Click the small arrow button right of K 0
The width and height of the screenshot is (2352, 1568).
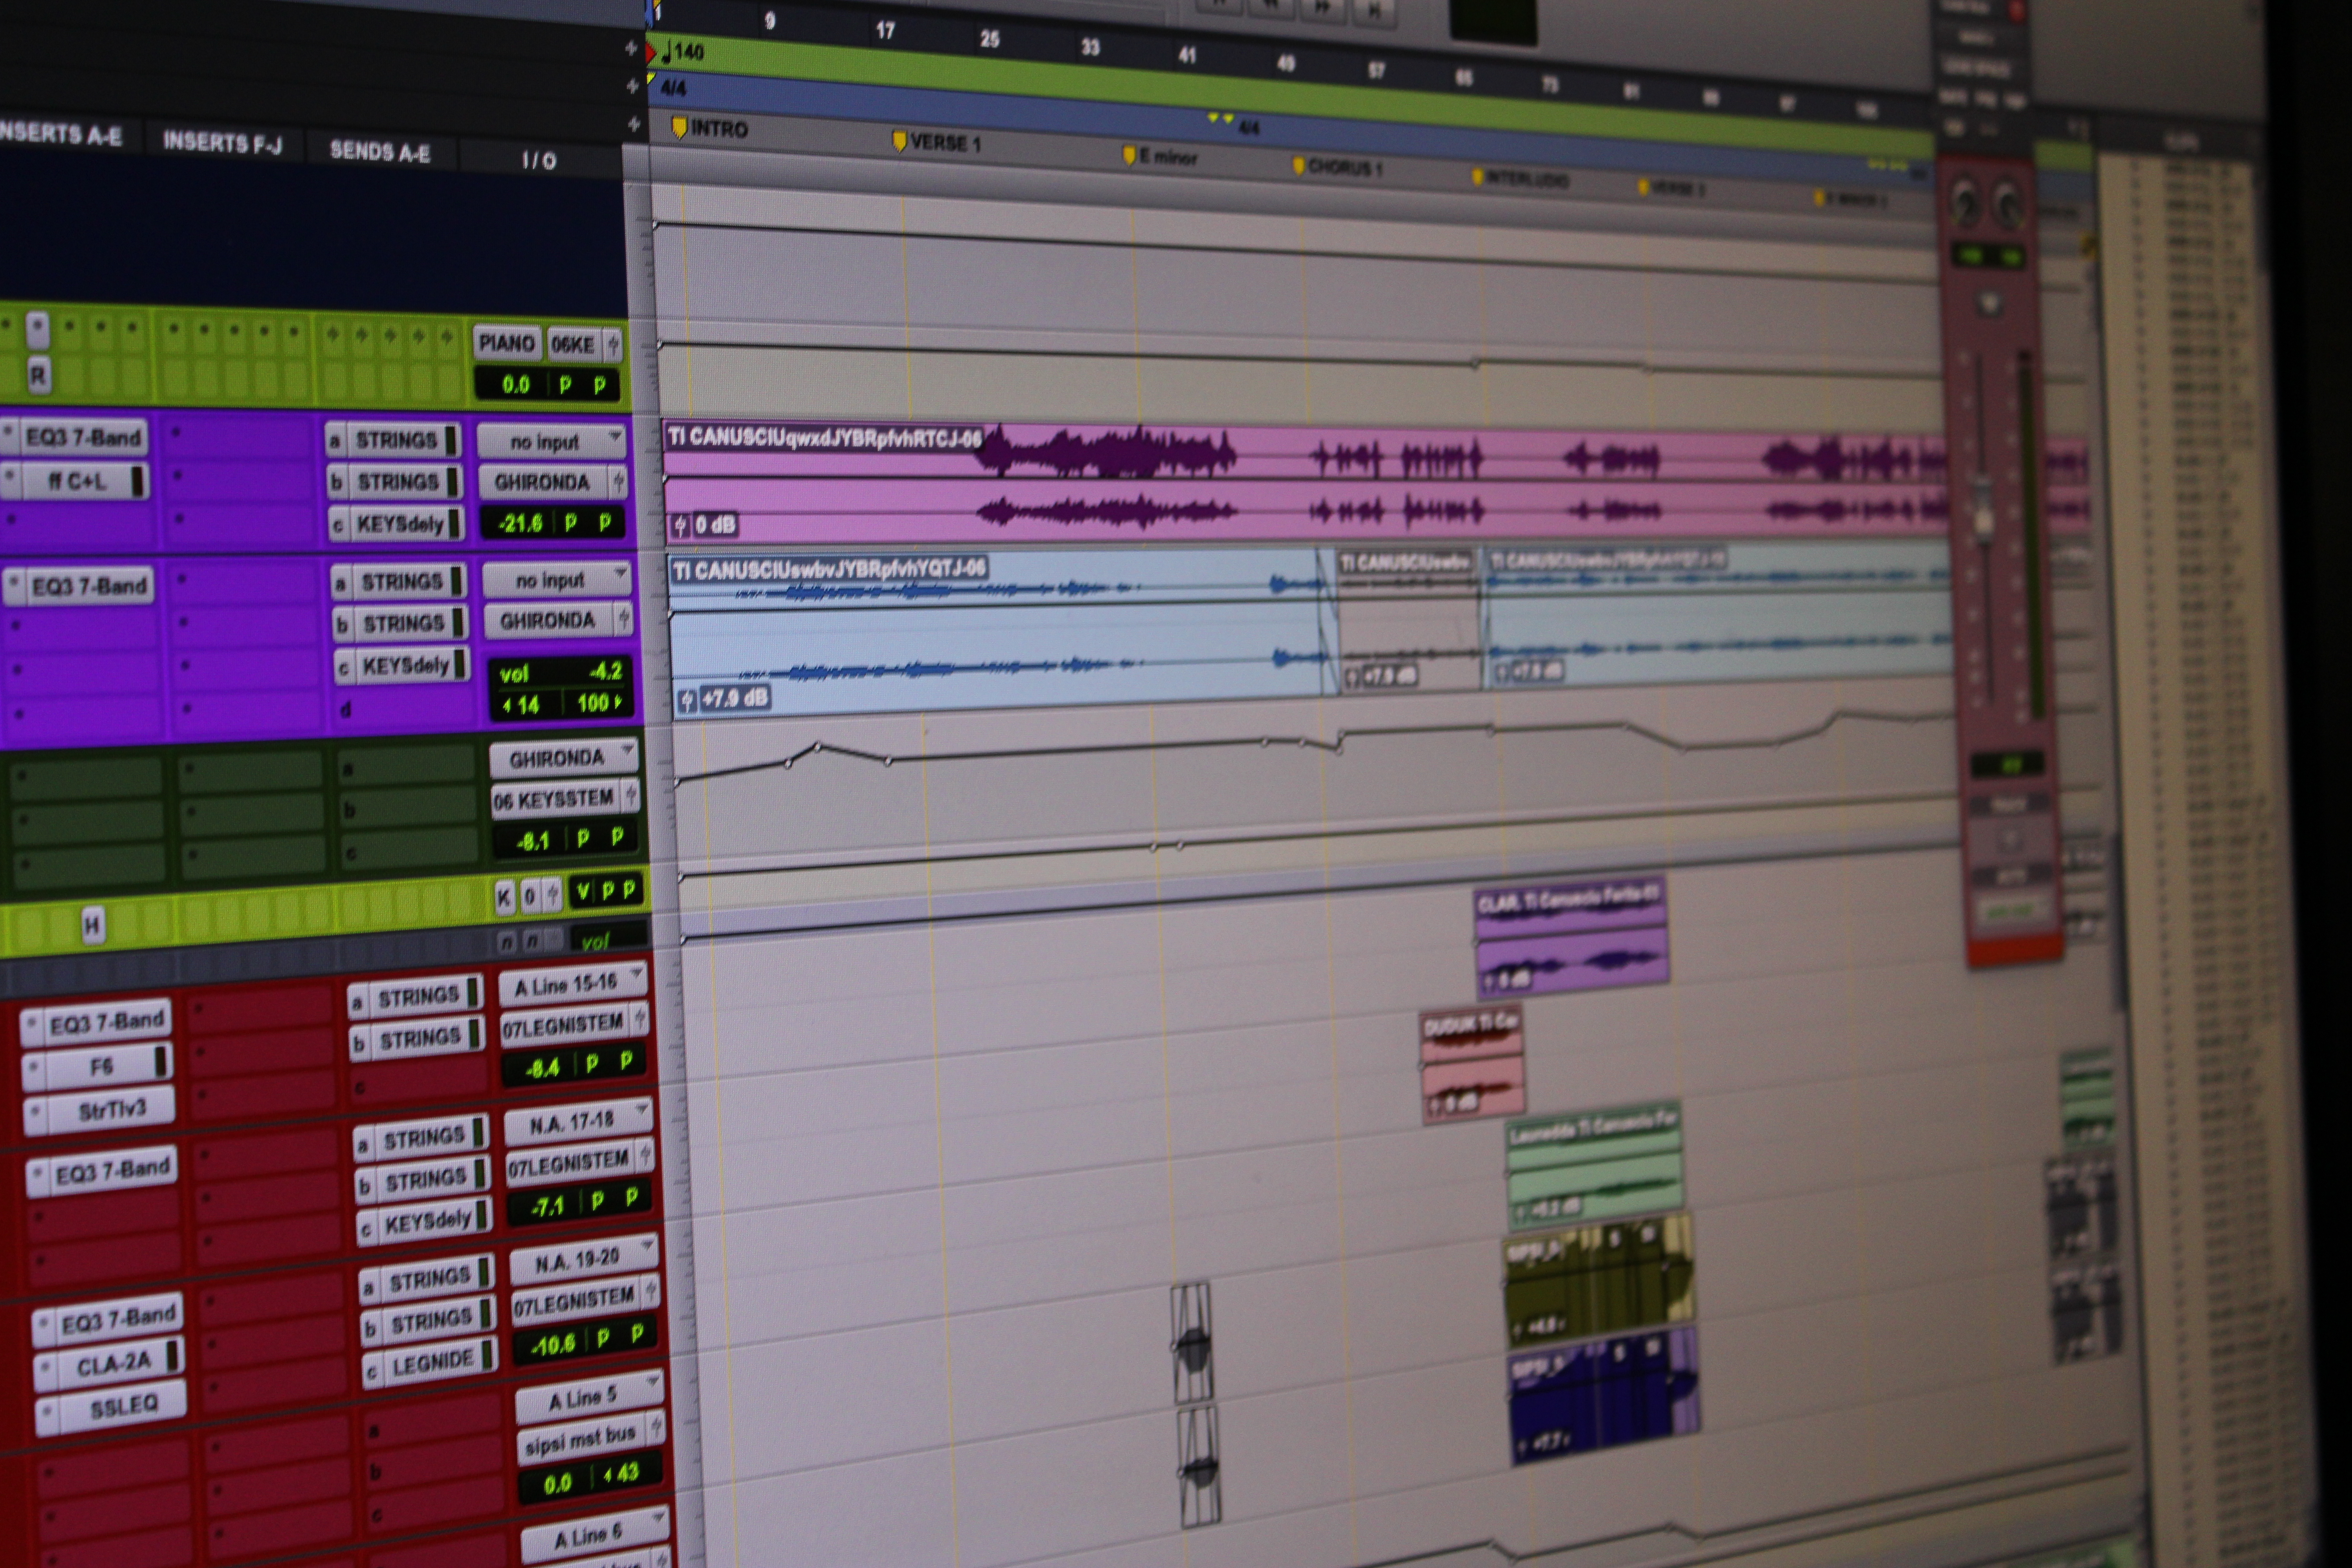pyautogui.click(x=553, y=895)
